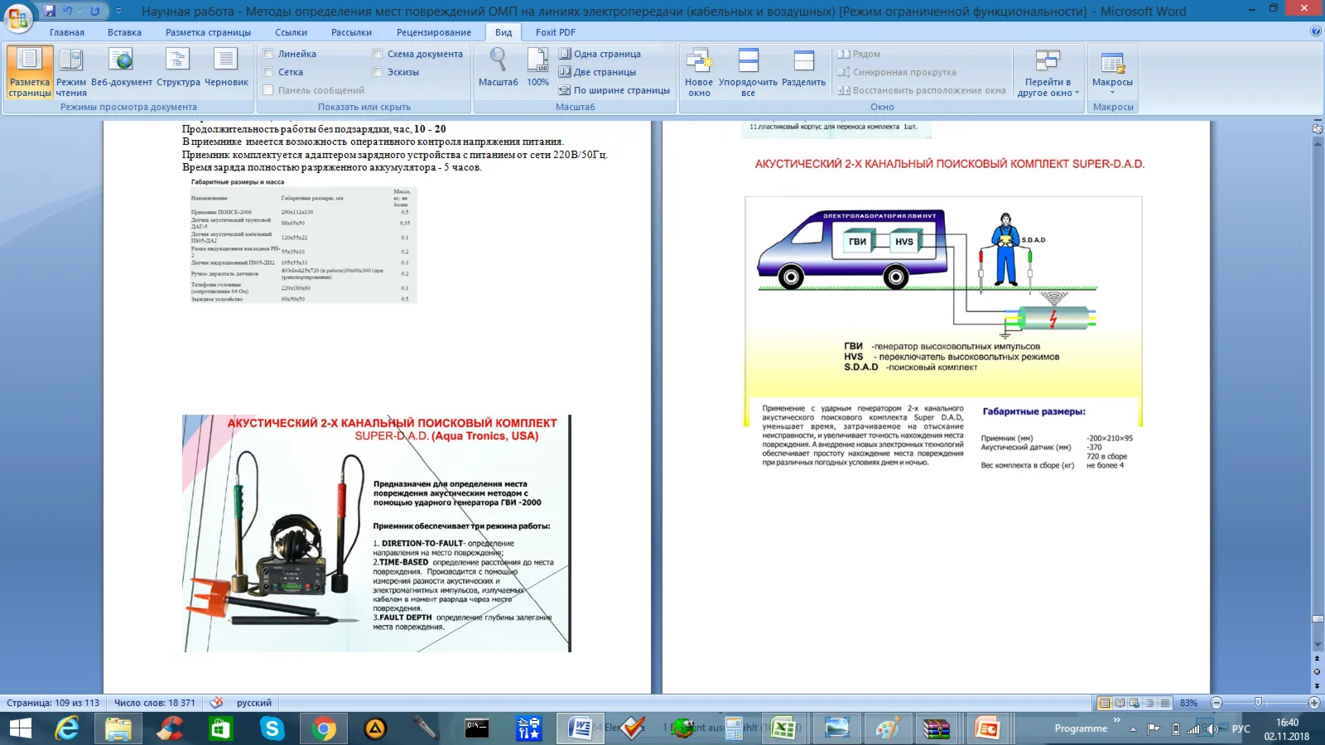Select Print Layout status bar view icon
This screenshot has width=1325, height=745.
tap(1105, 703)
